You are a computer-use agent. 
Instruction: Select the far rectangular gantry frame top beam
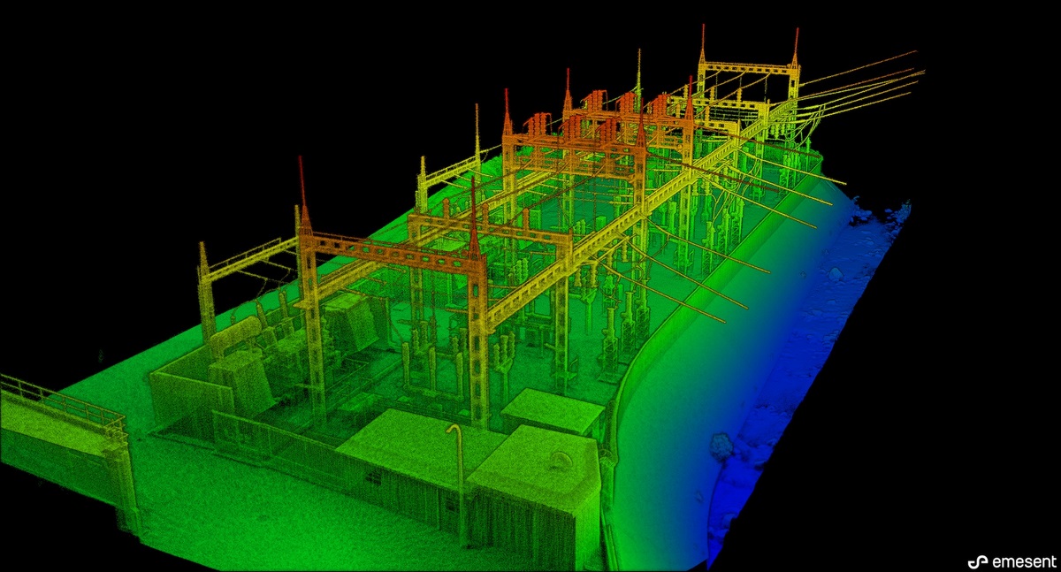pos(748,67)
